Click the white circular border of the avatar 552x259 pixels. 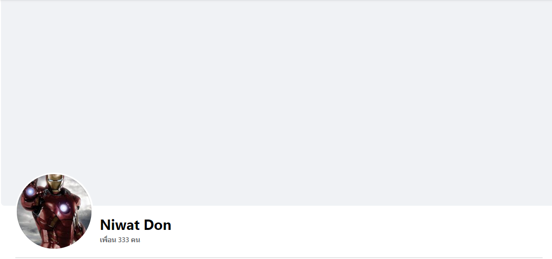click(54, 173)
